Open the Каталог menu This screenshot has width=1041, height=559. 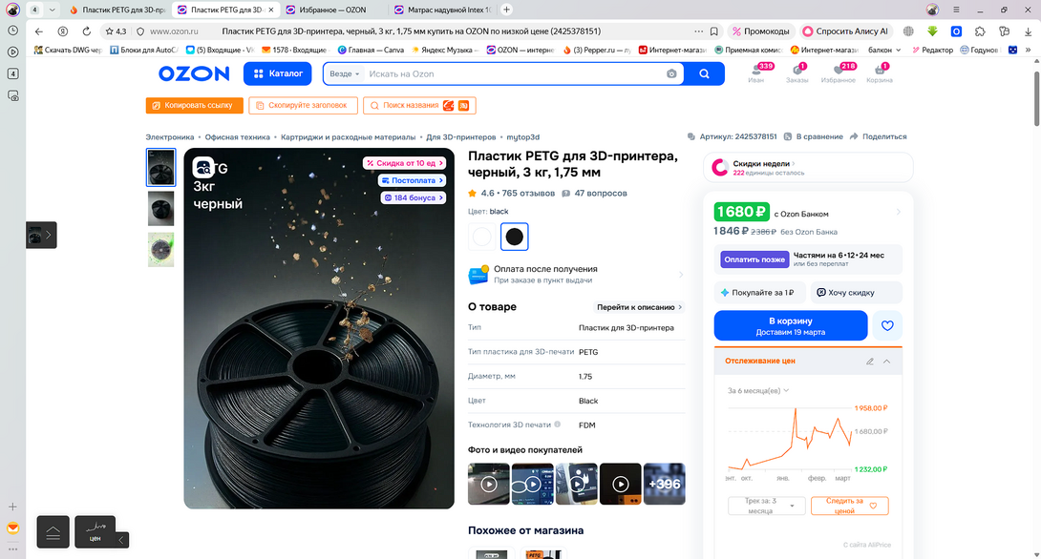pos(278,73)
